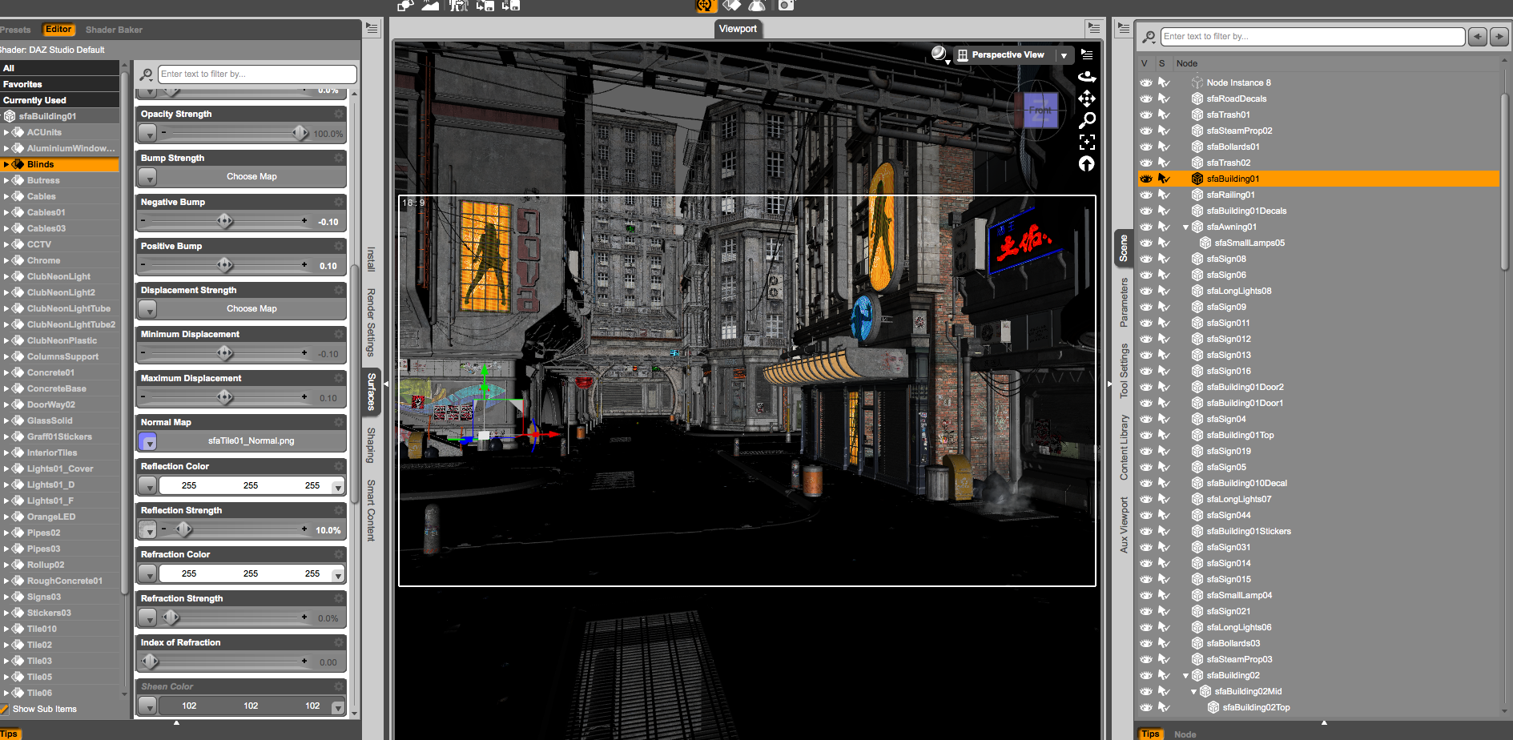Image resolution: width=1513 pixels, height=740 pixels.
Task: Expand the Chrome surface group
Action: [6, 260]
